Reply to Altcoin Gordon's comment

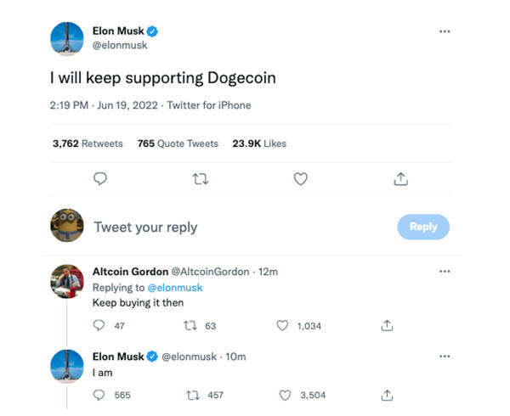pos(99,325)
